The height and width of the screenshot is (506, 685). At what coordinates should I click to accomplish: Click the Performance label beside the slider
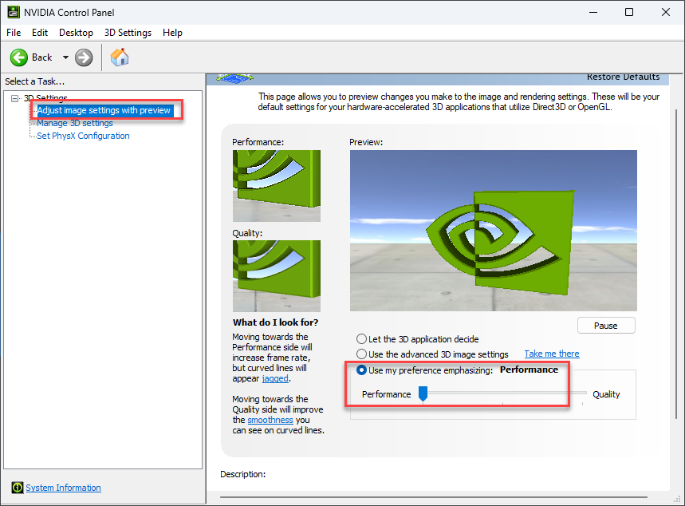[x=386, y=394]
